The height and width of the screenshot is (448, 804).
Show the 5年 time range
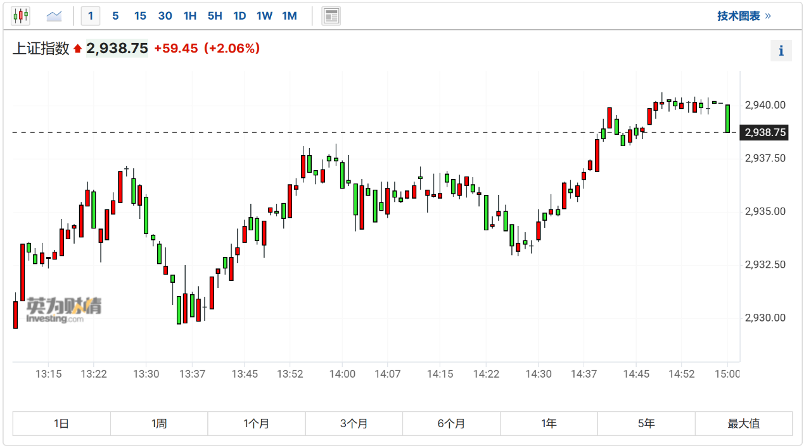(x=646, y=424)
